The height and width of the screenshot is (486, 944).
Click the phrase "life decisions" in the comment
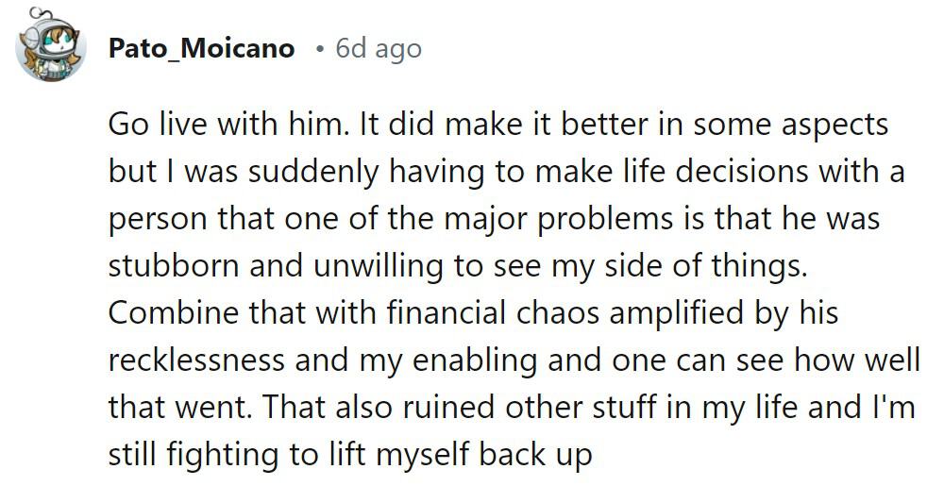coord(672,173)
